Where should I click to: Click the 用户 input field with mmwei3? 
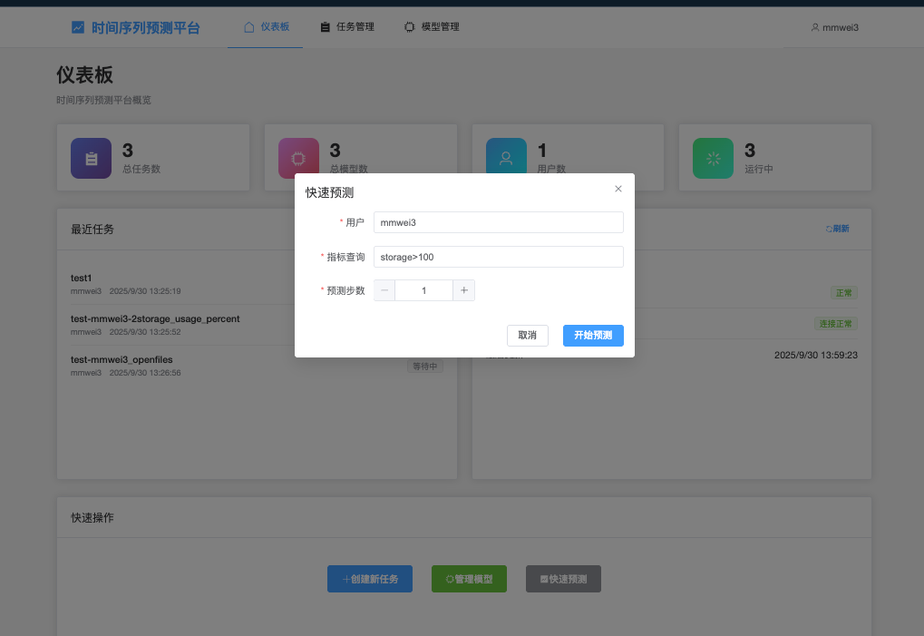(499, 222)
